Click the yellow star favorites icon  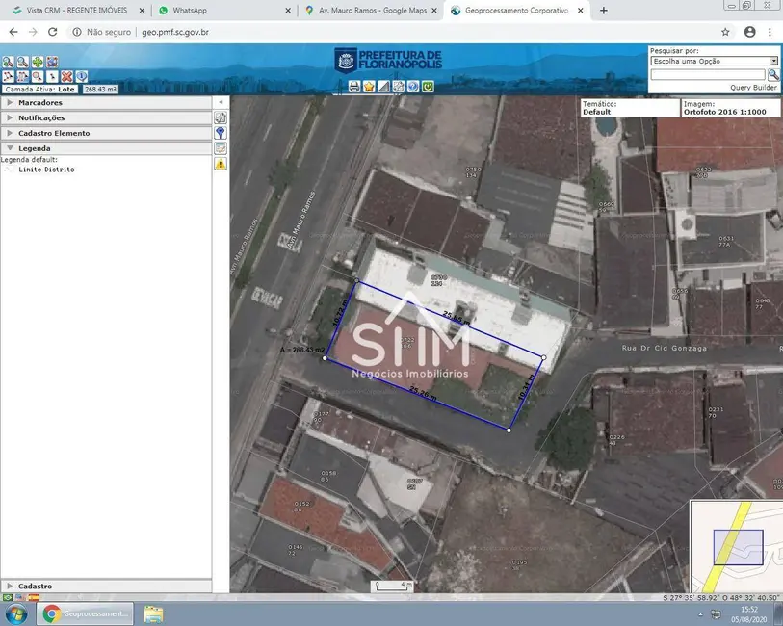click(369, 87)
